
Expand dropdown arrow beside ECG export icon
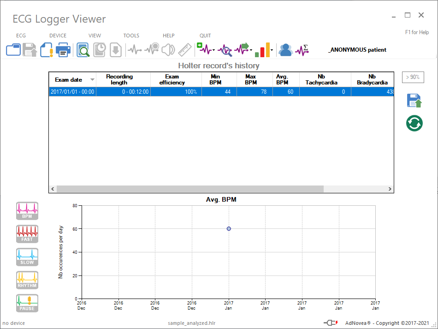(x=251, y=50)
